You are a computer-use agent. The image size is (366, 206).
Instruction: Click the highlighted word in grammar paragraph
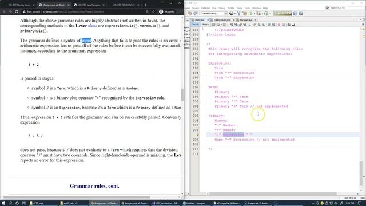[86, 41]
